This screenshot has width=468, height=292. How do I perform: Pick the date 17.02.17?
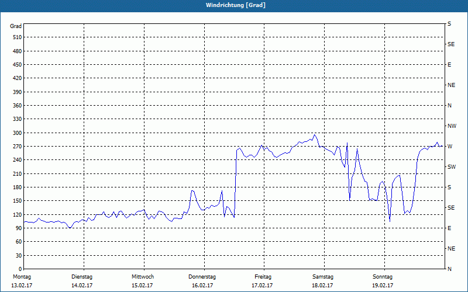click(262, 286)
